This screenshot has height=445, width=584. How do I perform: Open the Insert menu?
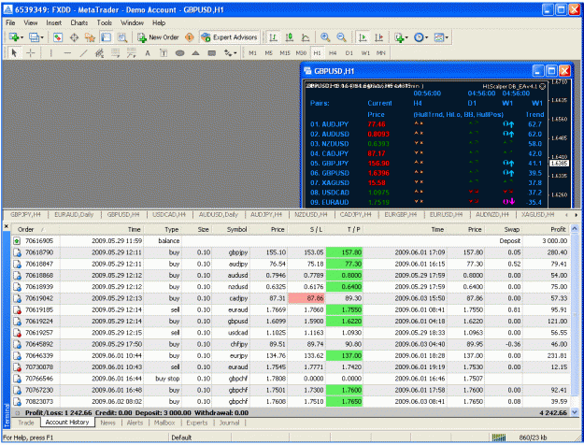click(x=53, y=22)
